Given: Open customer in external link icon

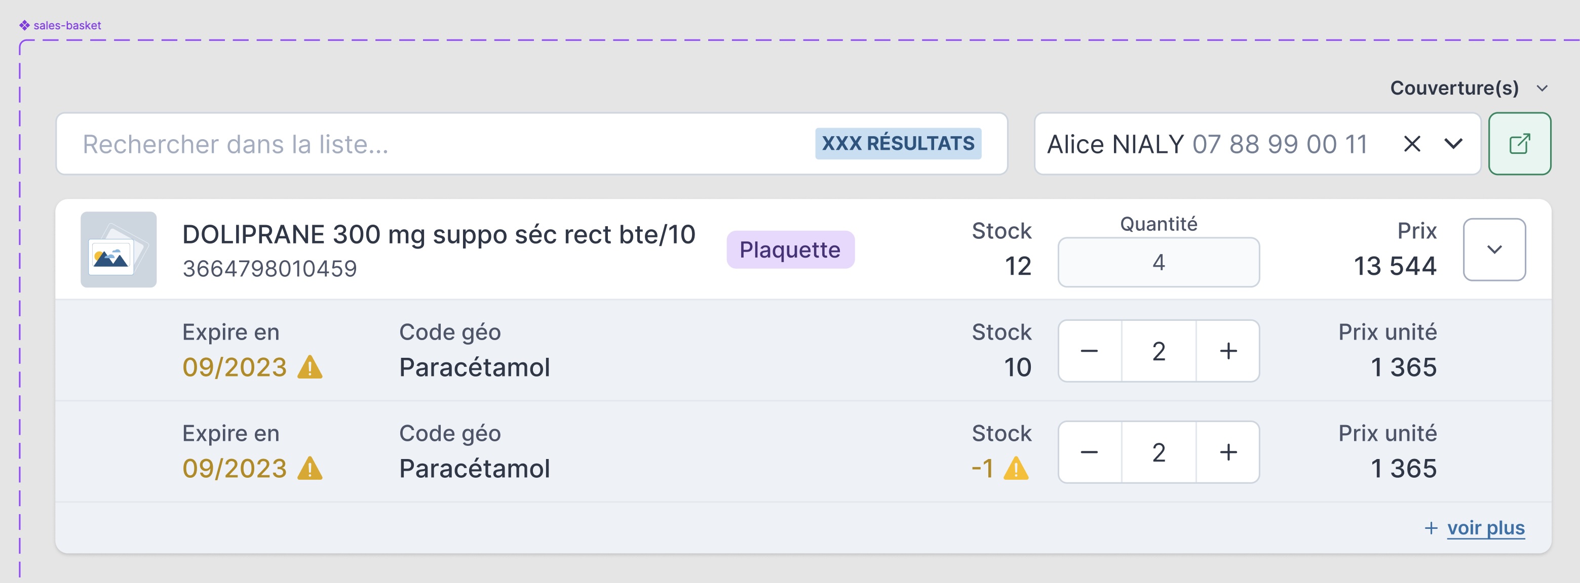Looking at the screenshot, I should coord(1519,144).
